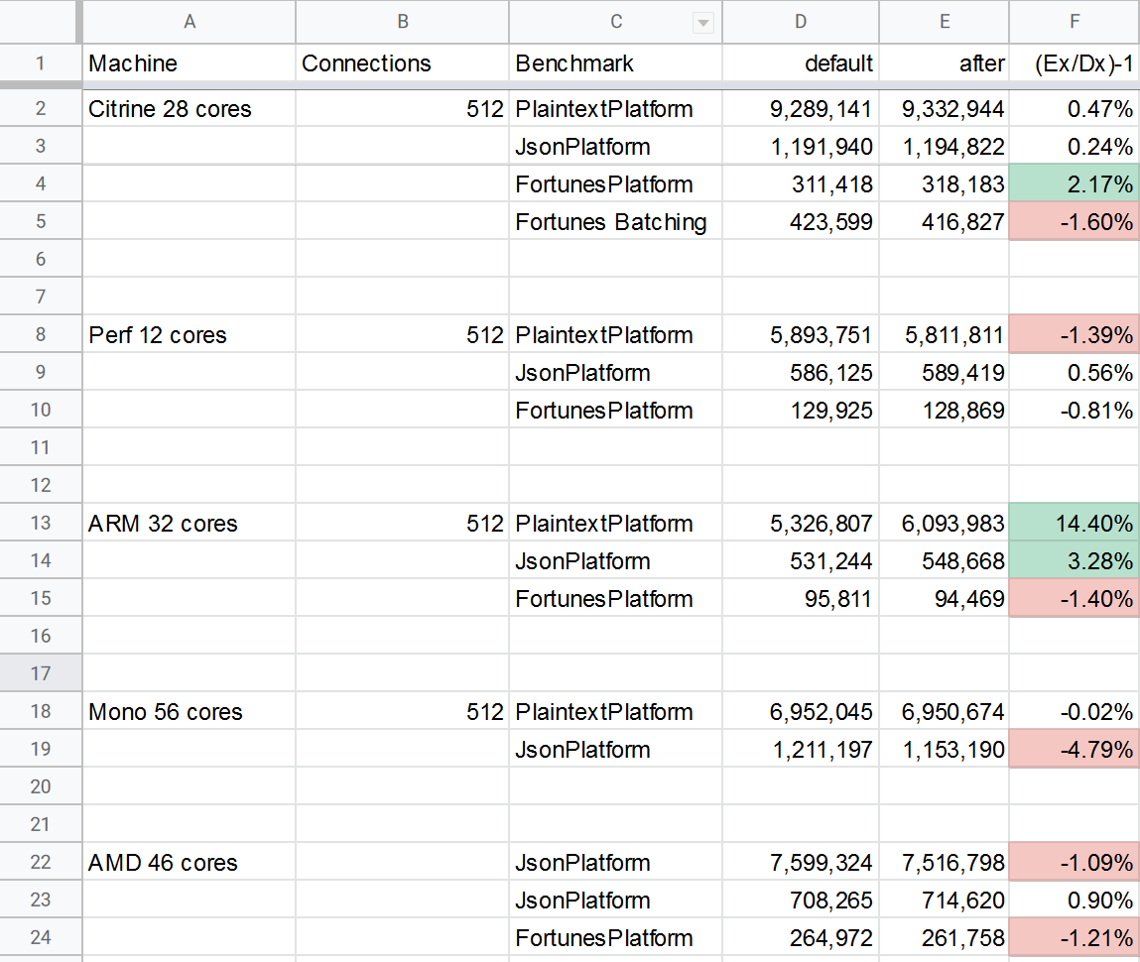
Task: Click the green 14.40% cell
Action: (x=1075, y=523)
